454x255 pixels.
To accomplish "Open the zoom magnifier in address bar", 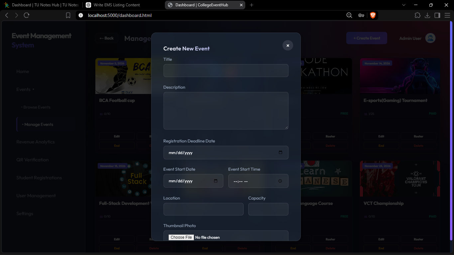I will pos(349,15).
